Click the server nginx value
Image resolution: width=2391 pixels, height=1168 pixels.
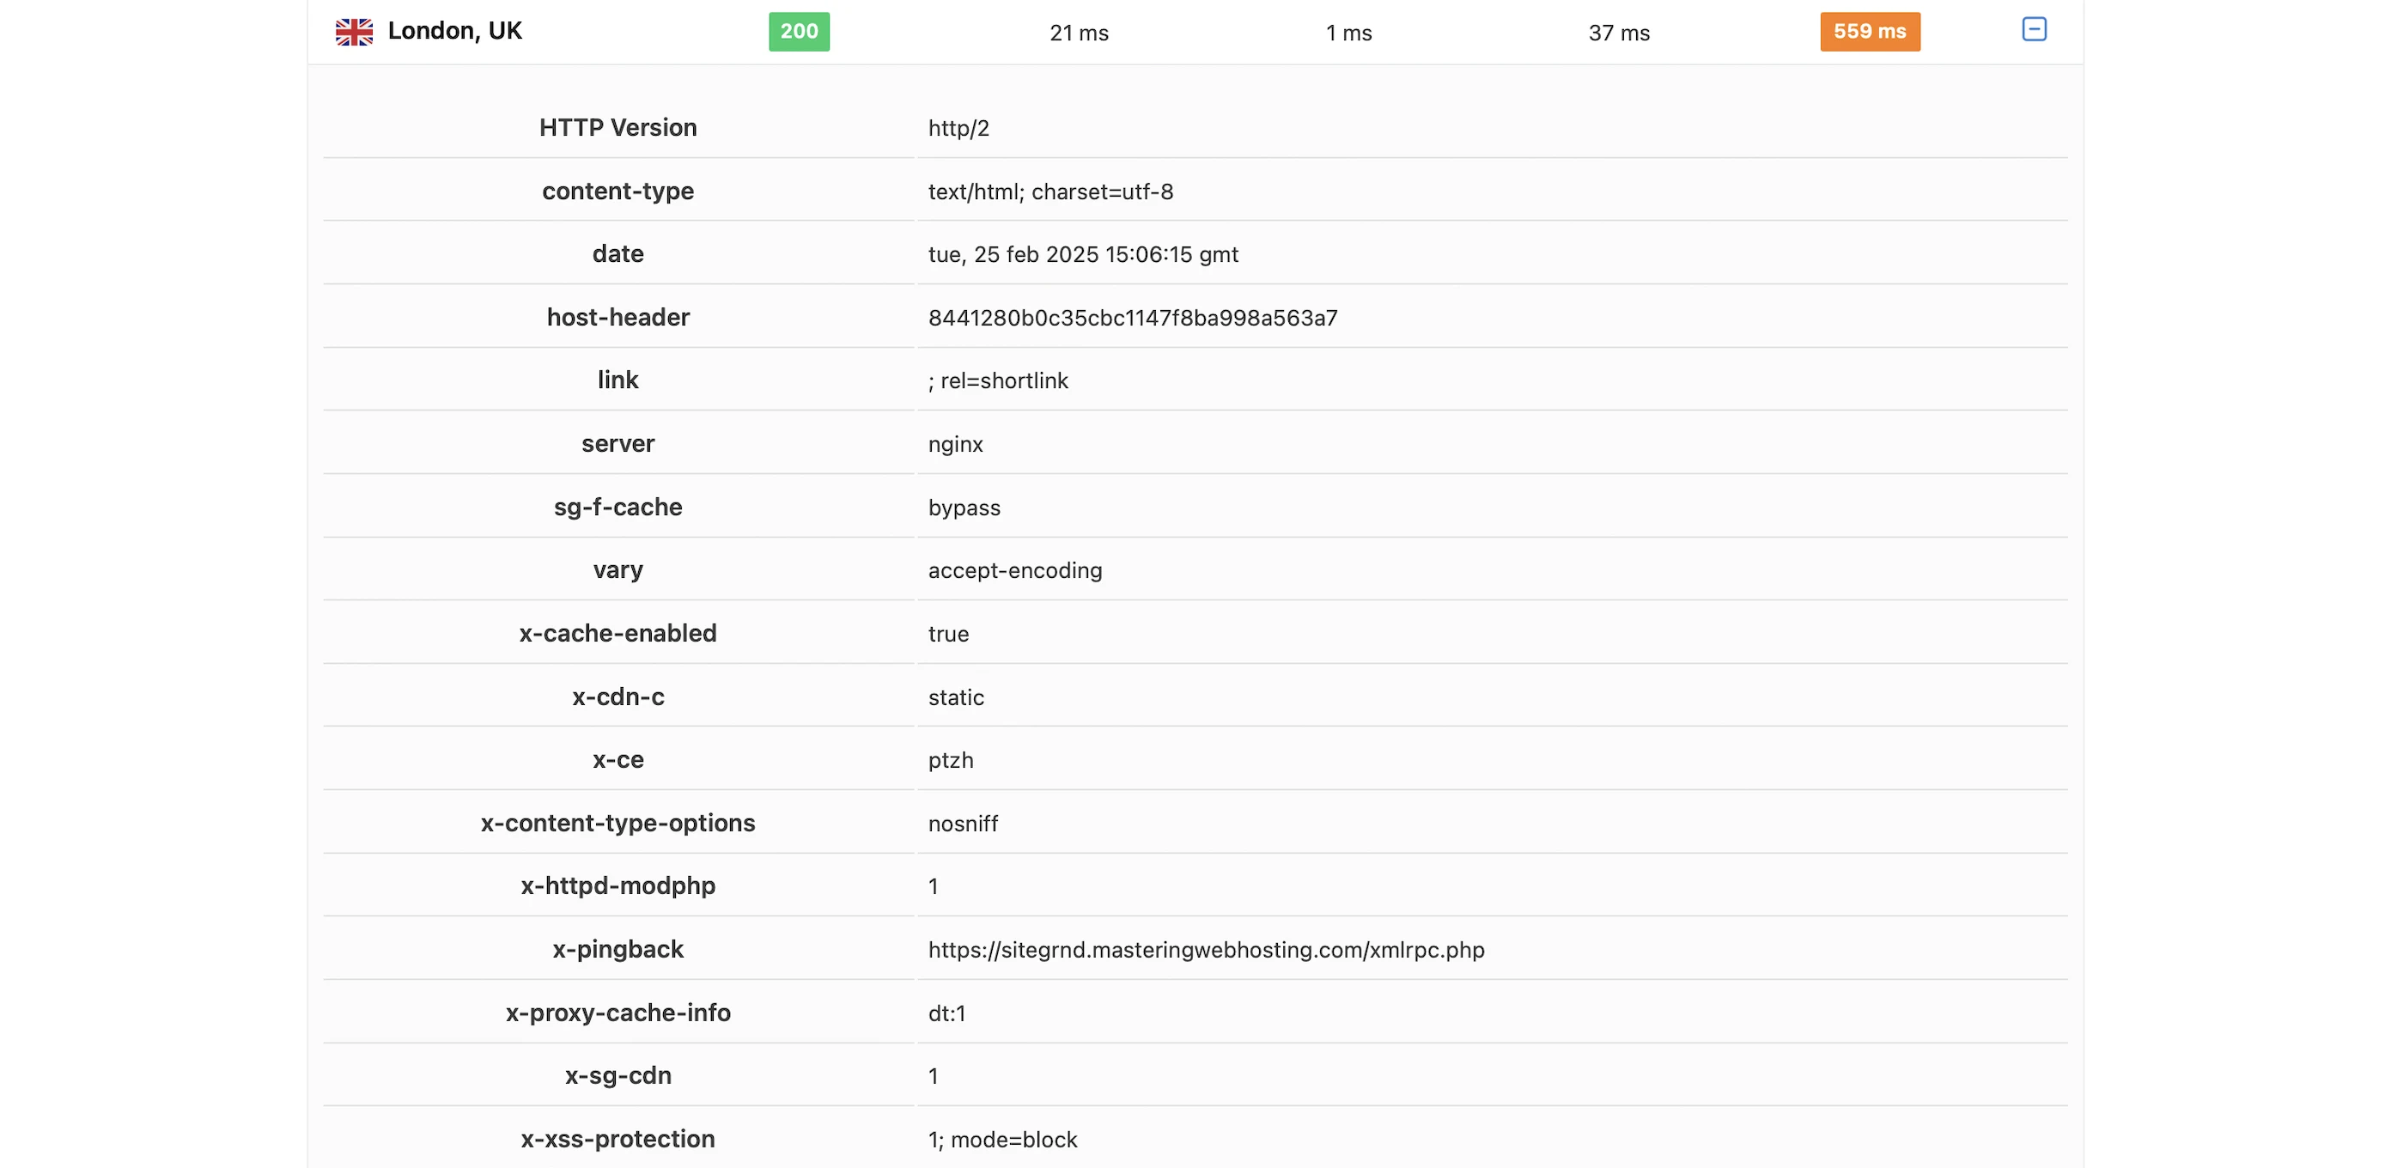[955, 444]
